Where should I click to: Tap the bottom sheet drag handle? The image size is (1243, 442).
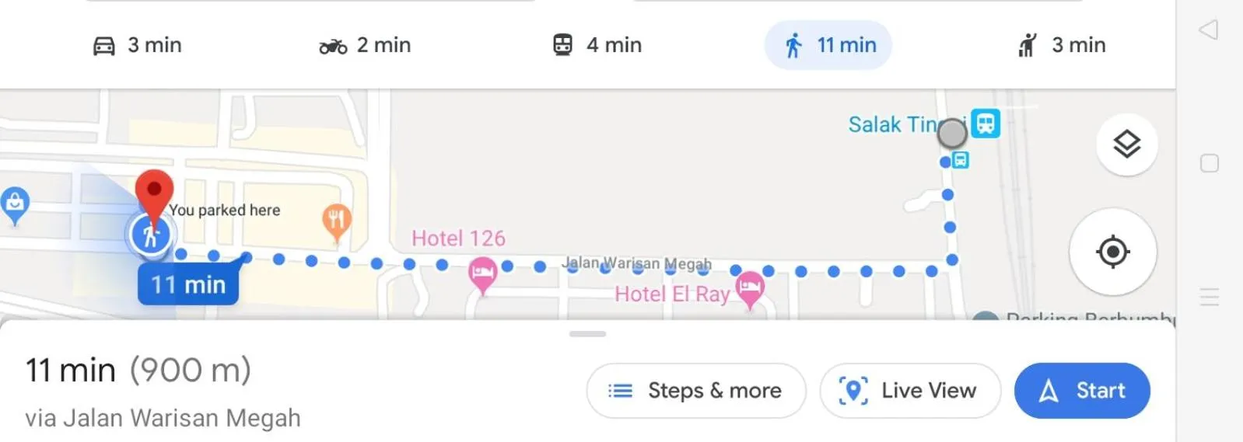pyautogui.click(x=587, y=334)
